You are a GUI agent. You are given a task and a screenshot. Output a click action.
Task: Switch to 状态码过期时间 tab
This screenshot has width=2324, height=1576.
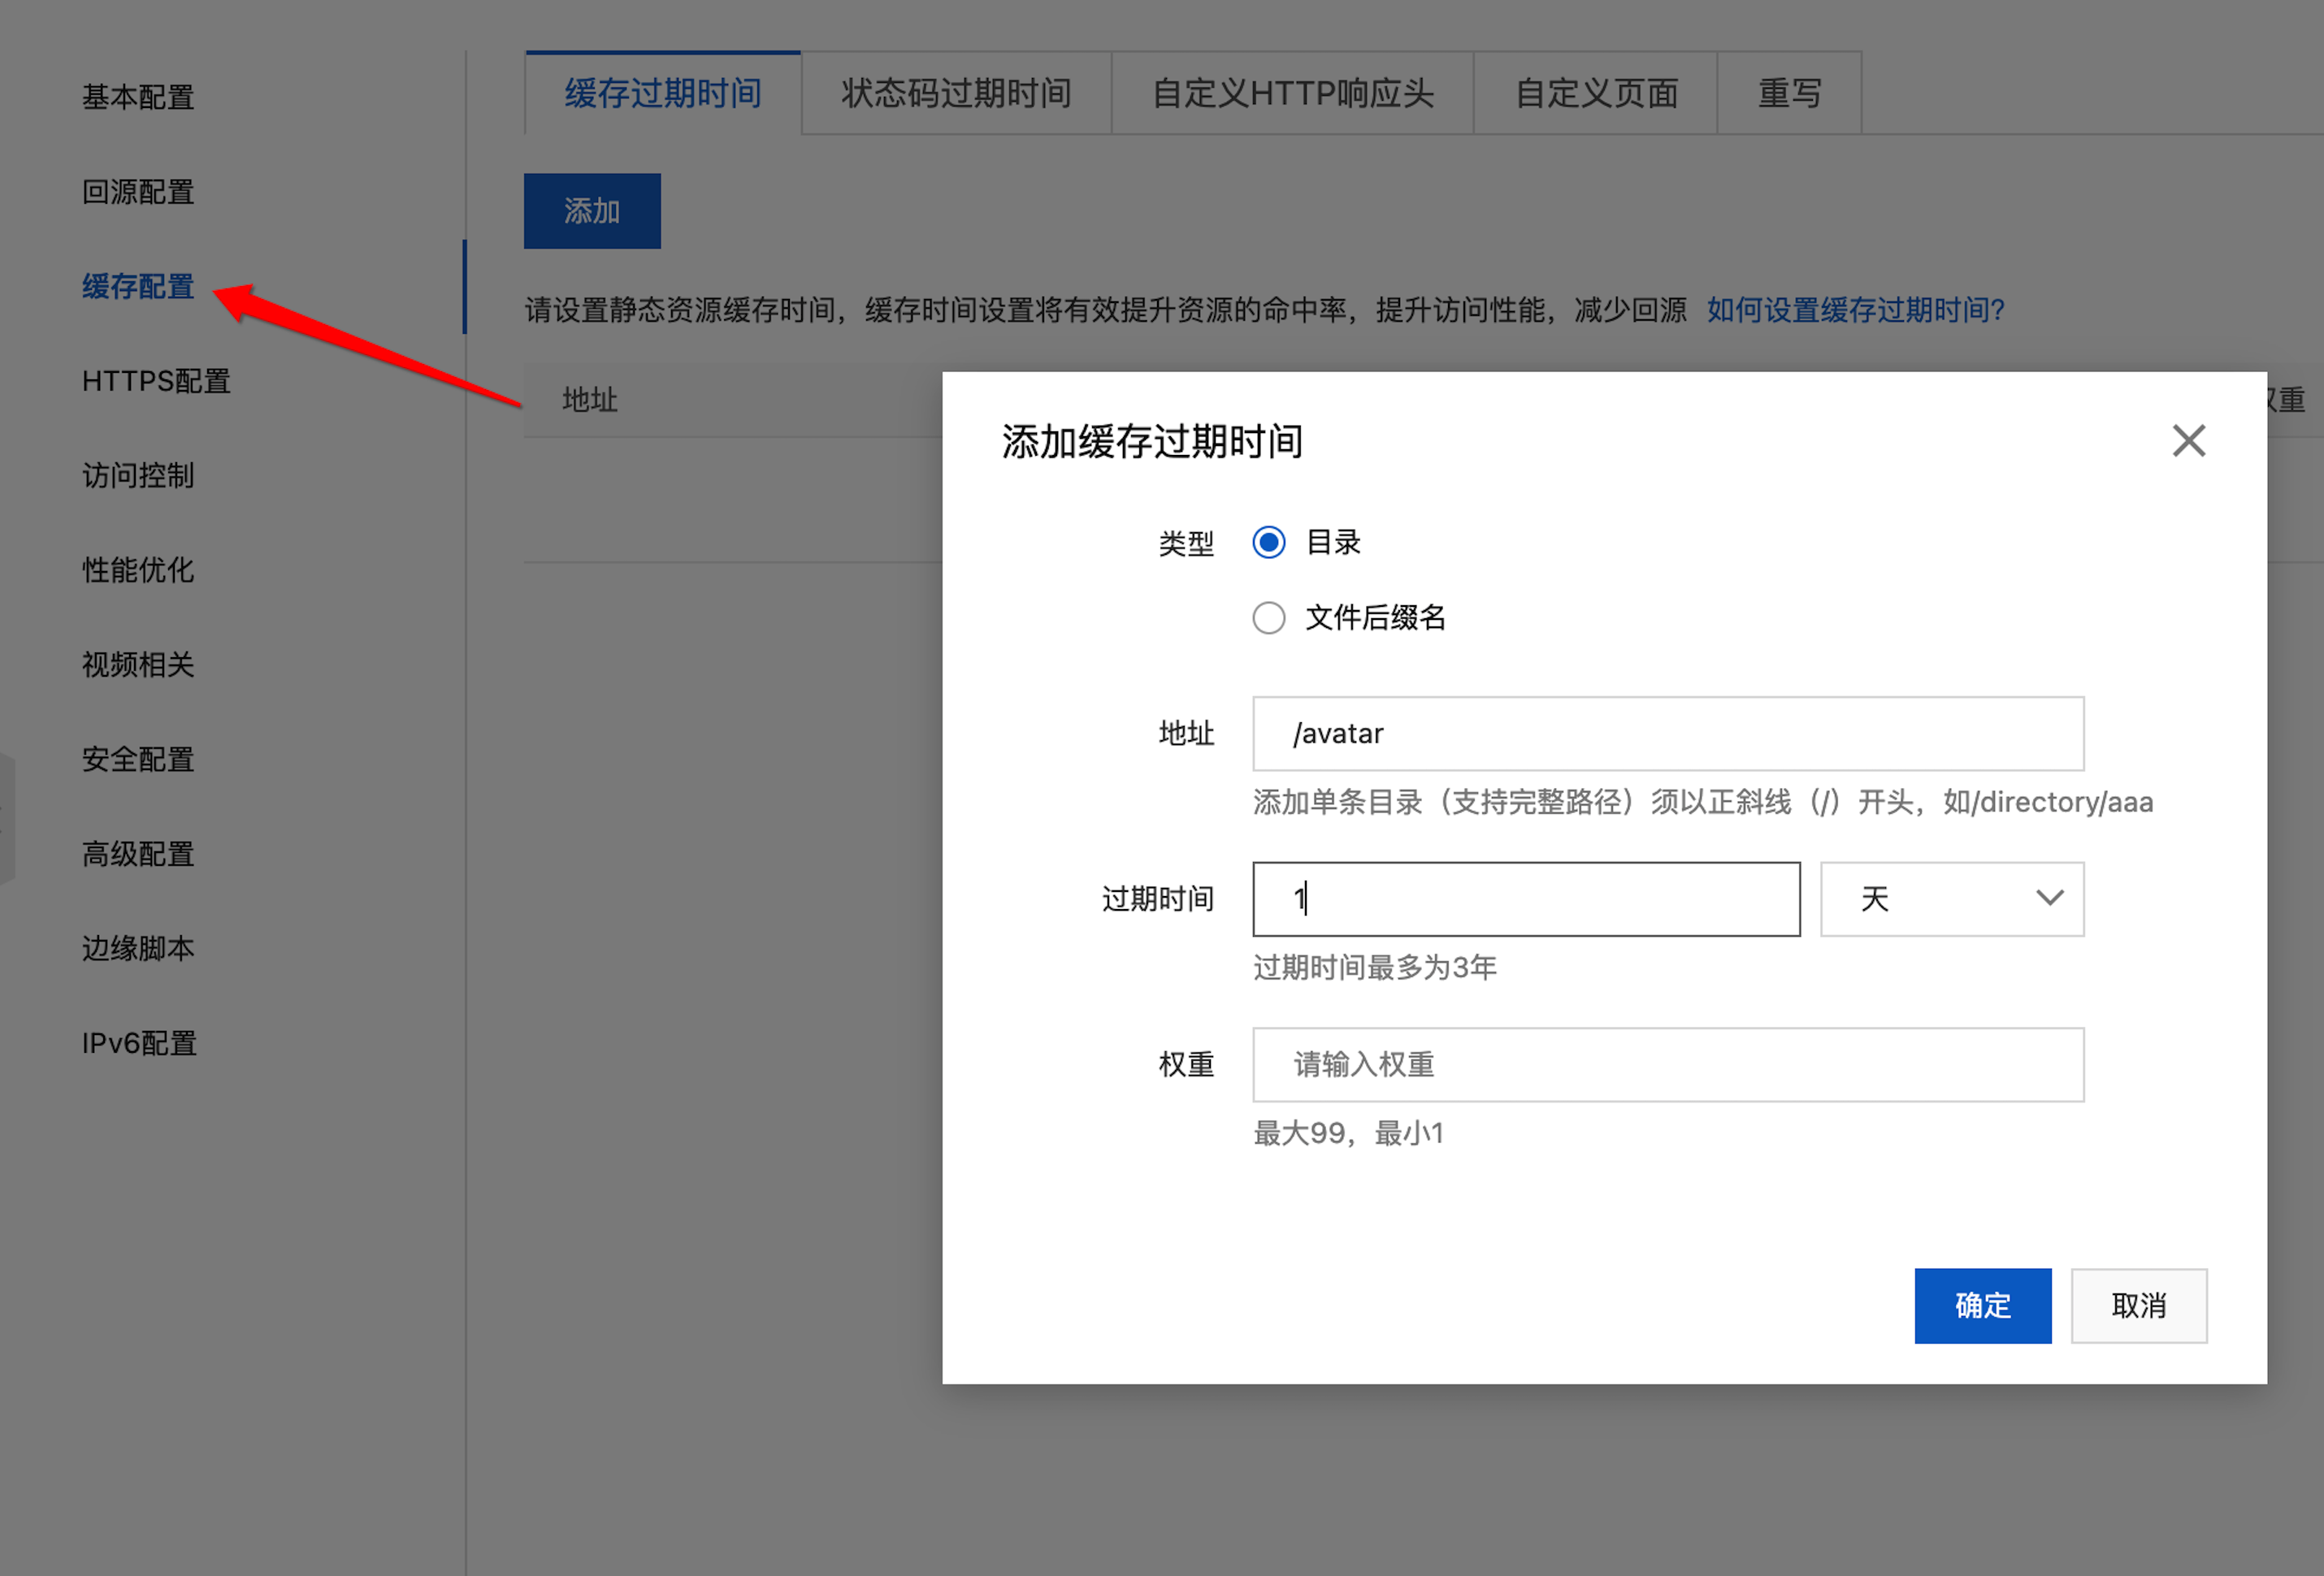tap(956, 94)
